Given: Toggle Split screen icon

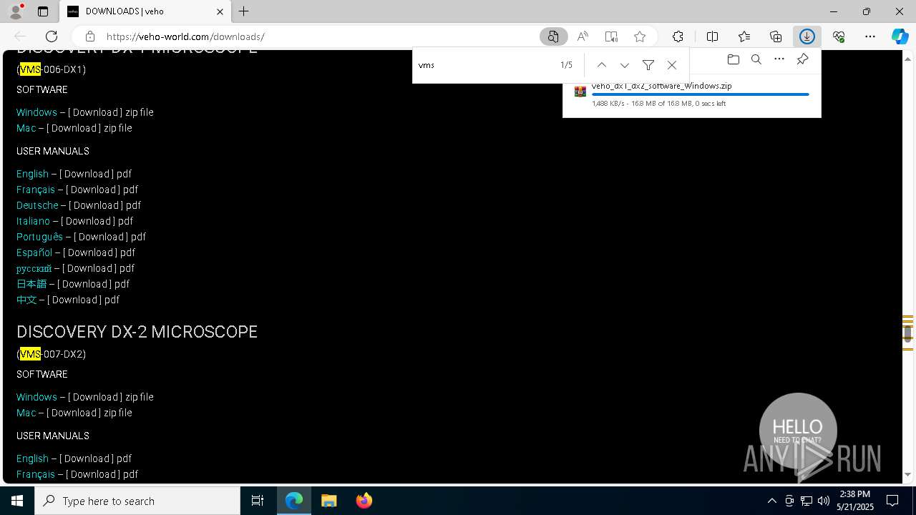Looking at the screenshot, I should pos(712,36).
